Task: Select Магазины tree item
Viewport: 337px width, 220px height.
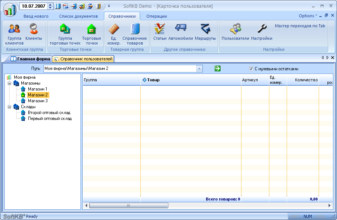Action: pyautogui.click(x=31, y=83)
